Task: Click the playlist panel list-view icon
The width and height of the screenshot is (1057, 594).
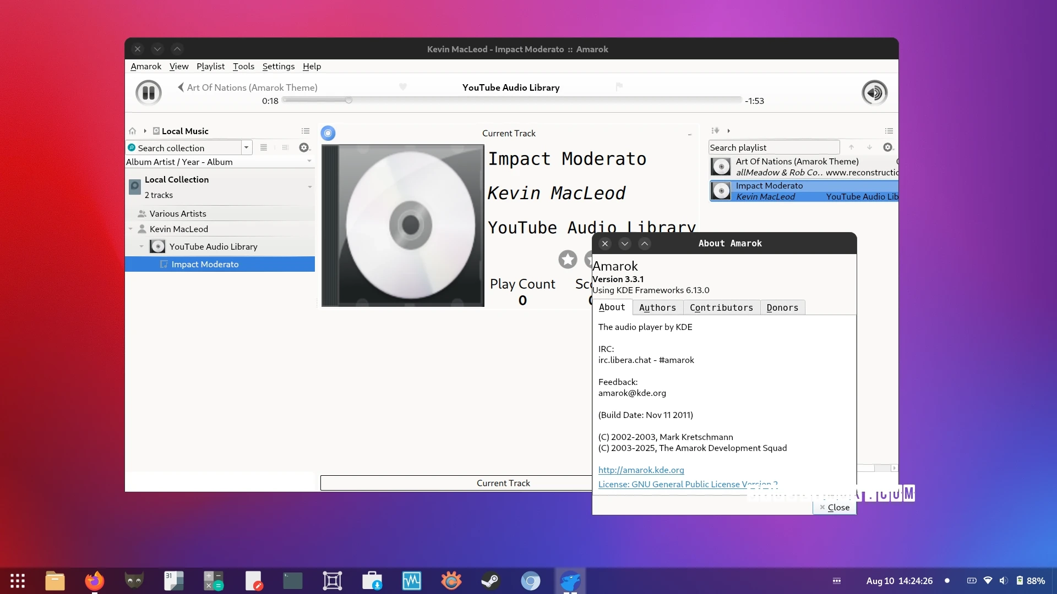Action: pyautogui.click(x=889, y=131)
